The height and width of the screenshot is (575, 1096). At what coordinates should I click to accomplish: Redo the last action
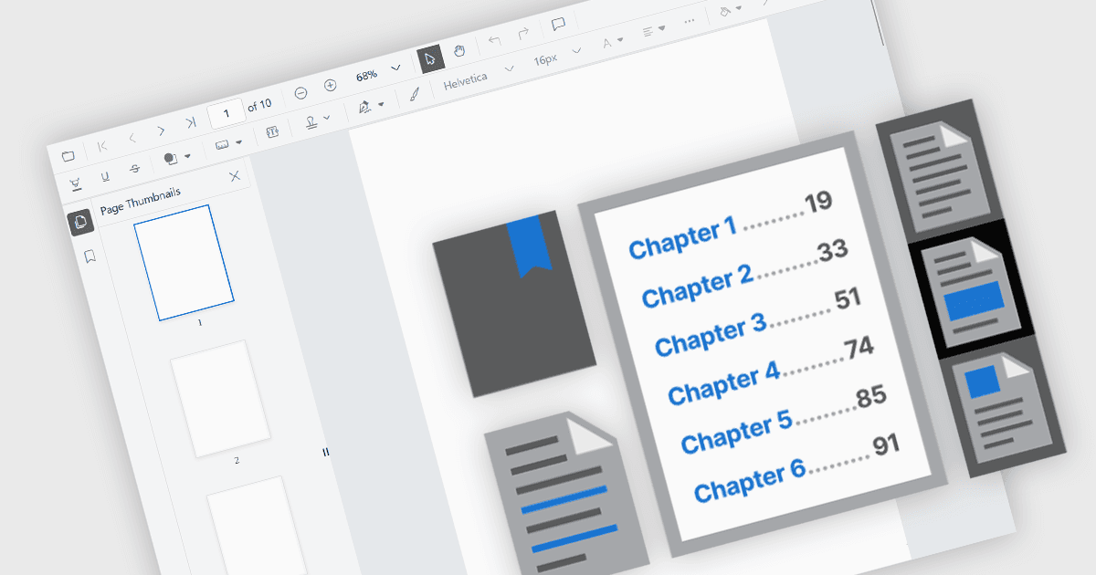pyautogui.click(x=523, y=34)
